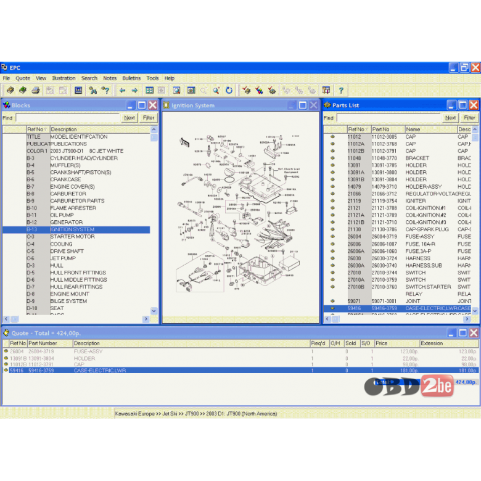Screen dimensions: 481x481
Task: Click the illustration search magnifier window icon
Action: (x=176, y=90)
